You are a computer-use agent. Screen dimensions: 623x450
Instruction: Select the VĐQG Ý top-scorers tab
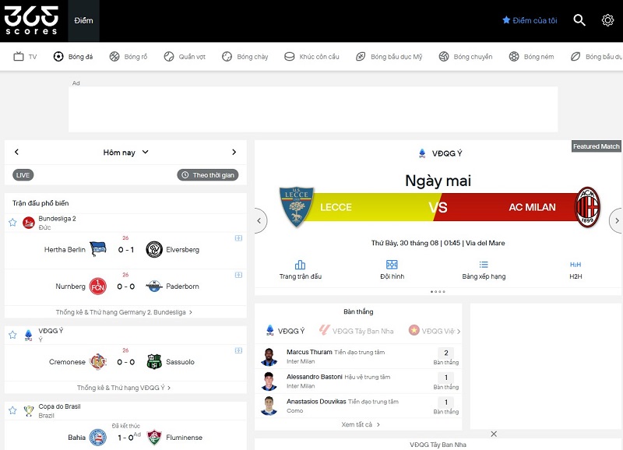(x=285, y=331)
